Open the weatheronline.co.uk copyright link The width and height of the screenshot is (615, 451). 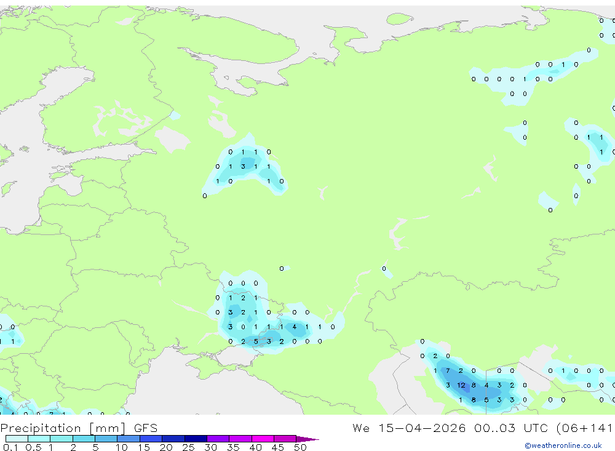pos(563,445)
